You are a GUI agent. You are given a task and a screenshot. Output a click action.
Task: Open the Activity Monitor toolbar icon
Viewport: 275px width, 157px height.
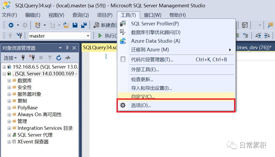tap(245, 25)
